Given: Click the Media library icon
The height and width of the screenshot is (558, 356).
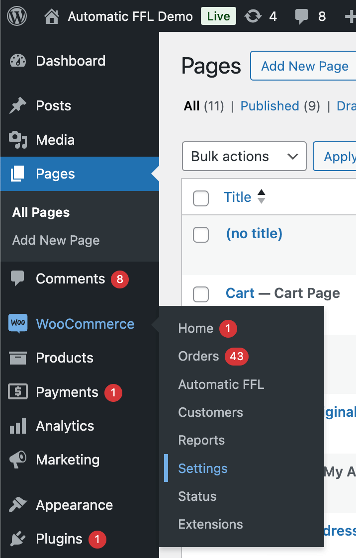Looking at the screenshot, I should pos(18,140).
